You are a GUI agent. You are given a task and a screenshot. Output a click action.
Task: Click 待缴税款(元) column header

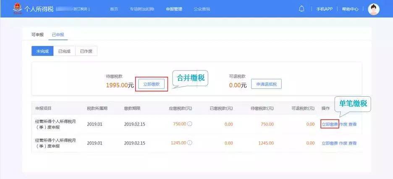(262, 108)
